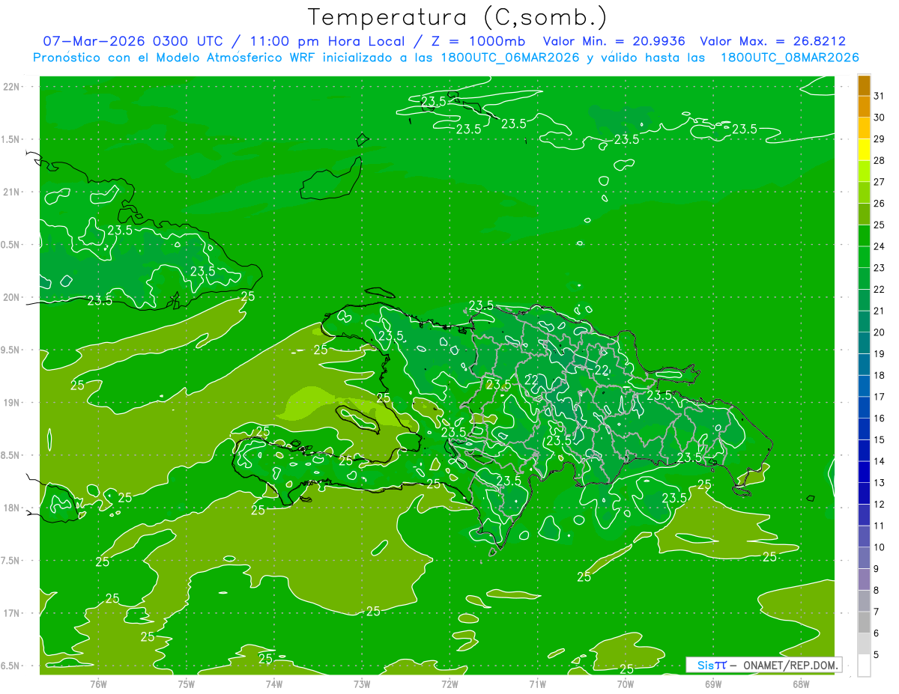Click the "21N" latitude axis label
This screenshot has width=899, height=694.
point(11,192)
